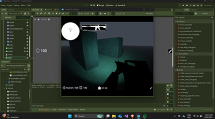The height and width of the screenshot is (119, 215).
Task: Switch to the Game workspace
Action: tap(110, 5)
